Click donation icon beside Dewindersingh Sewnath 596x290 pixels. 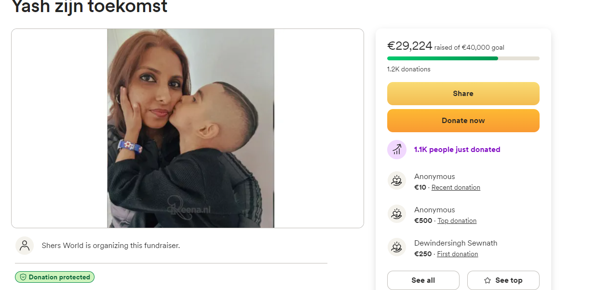(x=397, y=248)
